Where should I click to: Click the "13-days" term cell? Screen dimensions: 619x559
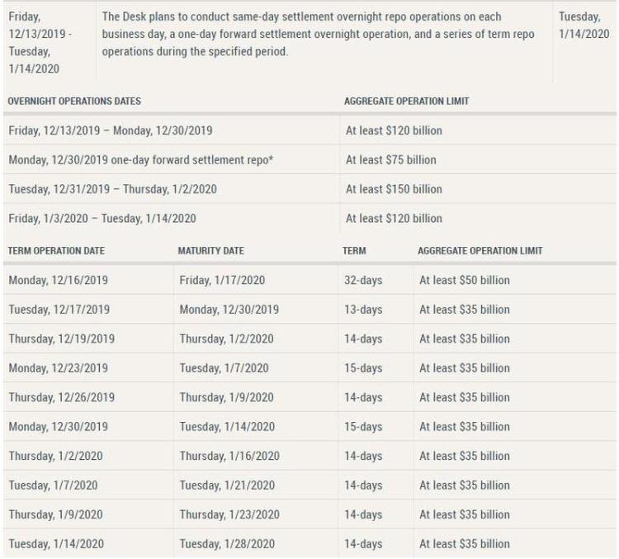pos(363,310)
